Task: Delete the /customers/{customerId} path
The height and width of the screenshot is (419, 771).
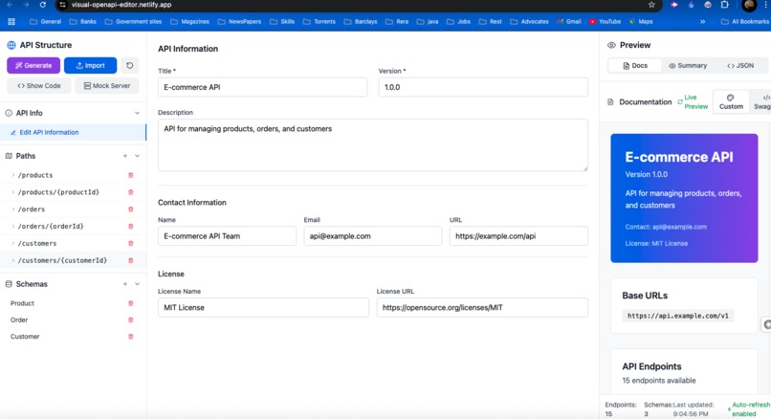Action: (131, 260)
